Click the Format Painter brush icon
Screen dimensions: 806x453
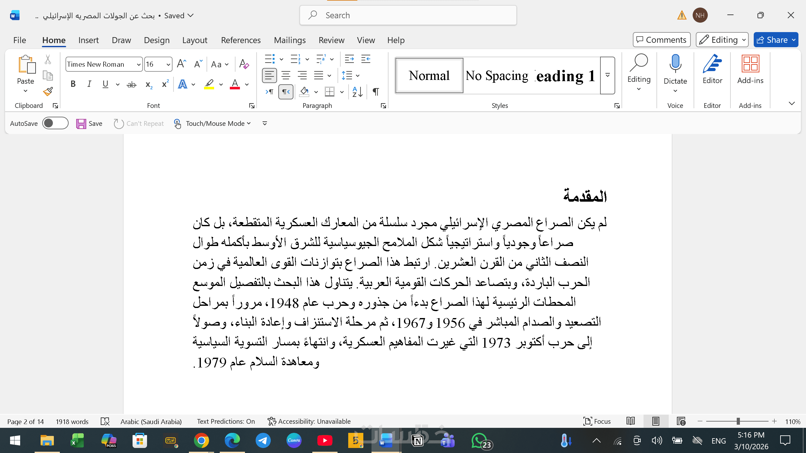48,92
